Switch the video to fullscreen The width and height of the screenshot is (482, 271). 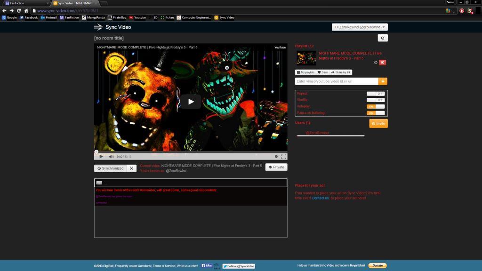click(283, 157)
